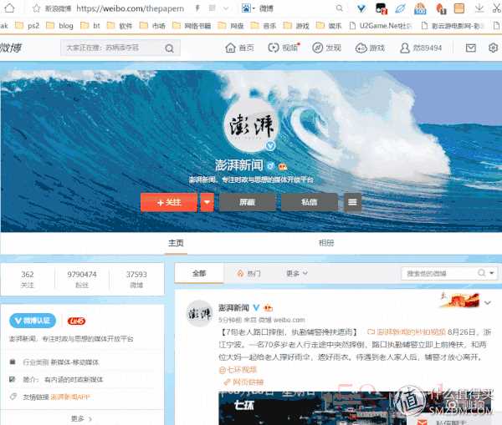The image size is (502, 425).
Task: Click the blue V extension icon
Action: coord(361,8)
